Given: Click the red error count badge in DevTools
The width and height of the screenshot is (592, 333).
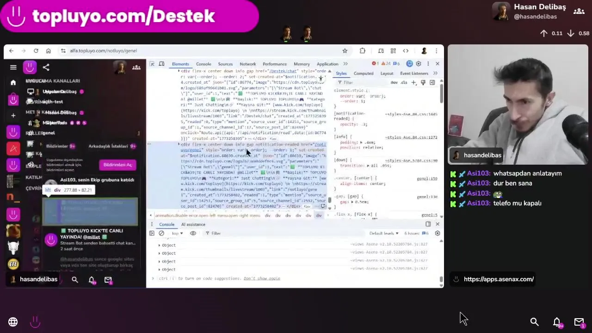Looking at the screenshot, I should point(376,64).
